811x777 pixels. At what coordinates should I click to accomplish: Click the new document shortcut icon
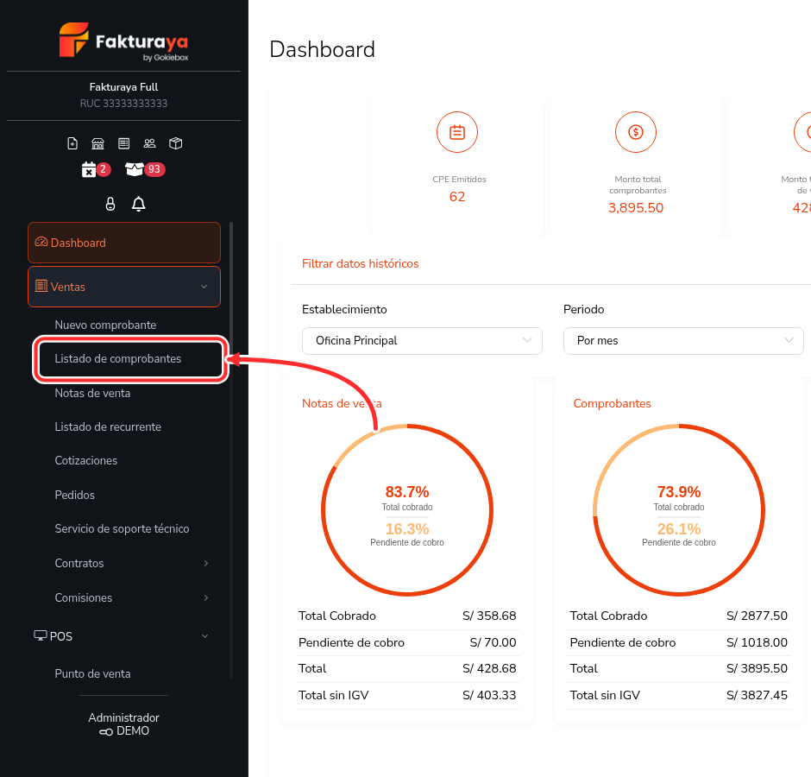tap(72, 143)
